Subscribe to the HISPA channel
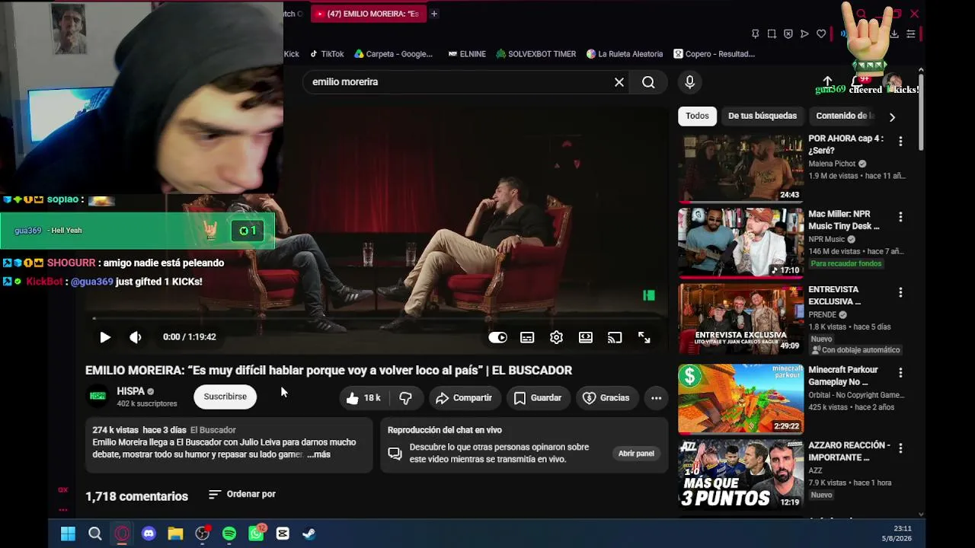The width and height of the screenshot is (975, 548). (x=225, y=397)
